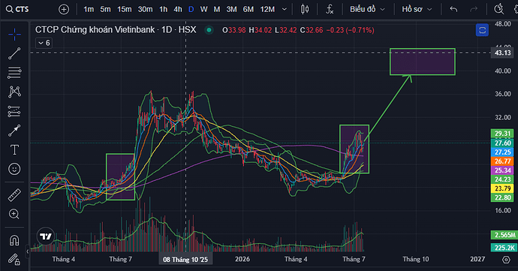Select the trend line drawing tool
Image resolution: width=518 pixels, height=271 pixels.
pyautogui.click(x=14, y=53)
